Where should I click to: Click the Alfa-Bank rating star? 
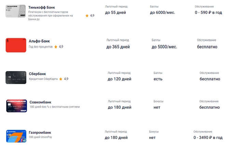point(56,46)
